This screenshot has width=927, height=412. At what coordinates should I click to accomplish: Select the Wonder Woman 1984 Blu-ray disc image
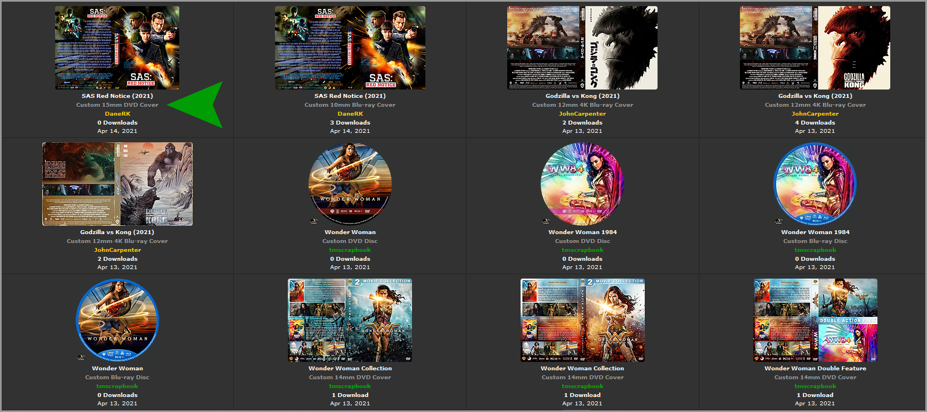815,184
